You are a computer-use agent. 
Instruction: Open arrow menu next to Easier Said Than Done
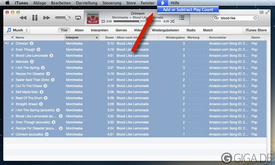[x=52, y=80]
